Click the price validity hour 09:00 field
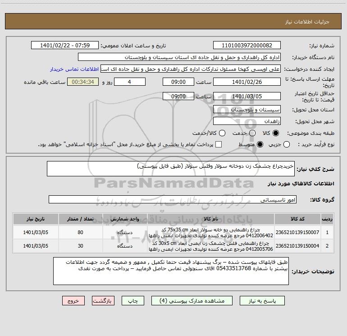 tap(178, 96)
